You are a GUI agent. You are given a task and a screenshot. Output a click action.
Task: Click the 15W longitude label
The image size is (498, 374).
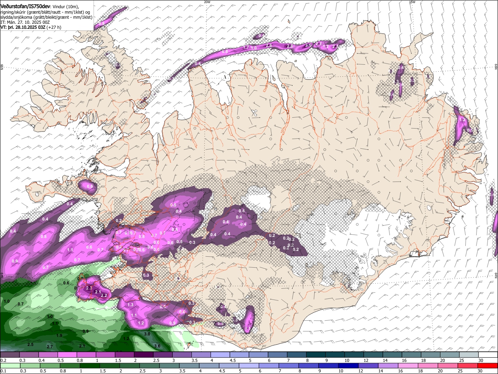point(412,2)
